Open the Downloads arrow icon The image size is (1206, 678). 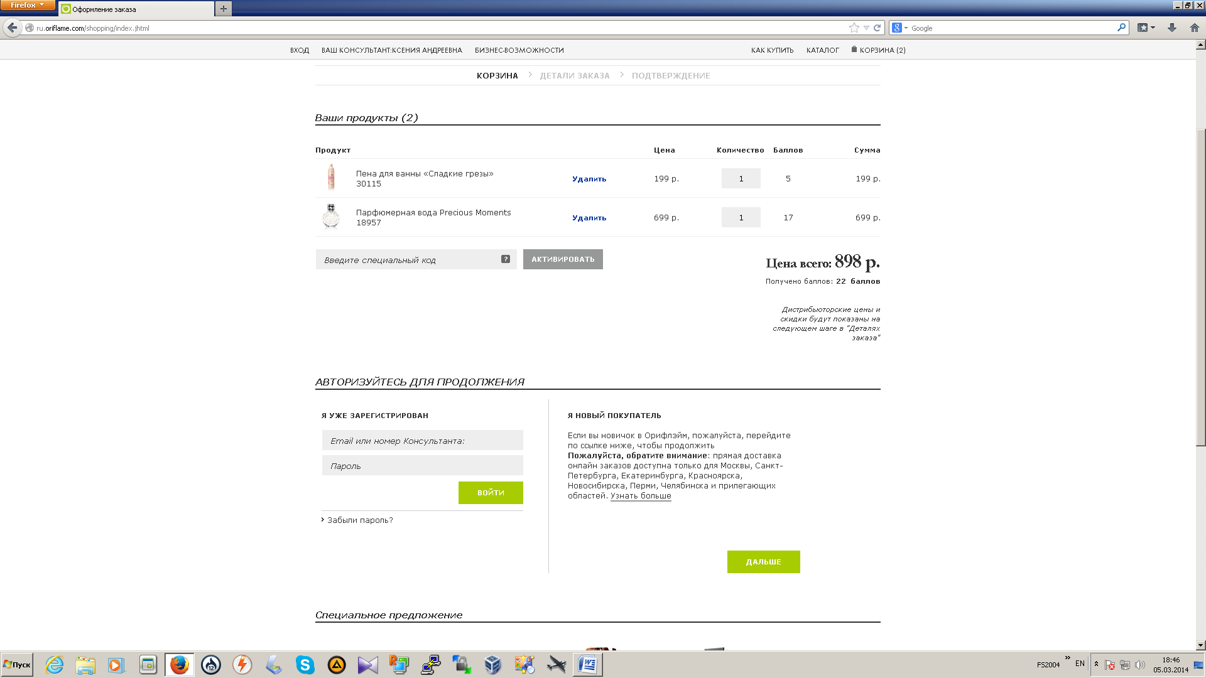(x=1171, y=28)
